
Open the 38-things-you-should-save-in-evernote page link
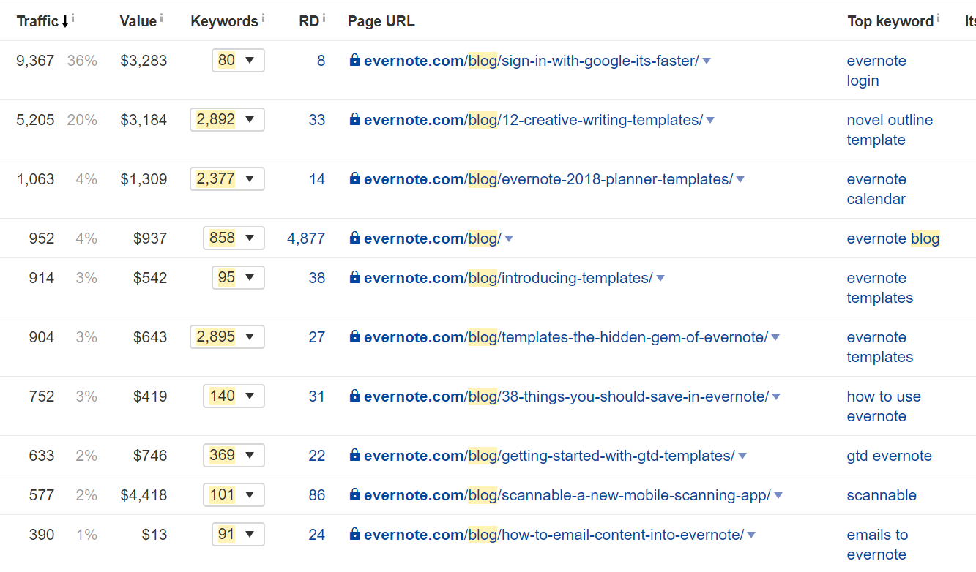[x=567, y=396]
